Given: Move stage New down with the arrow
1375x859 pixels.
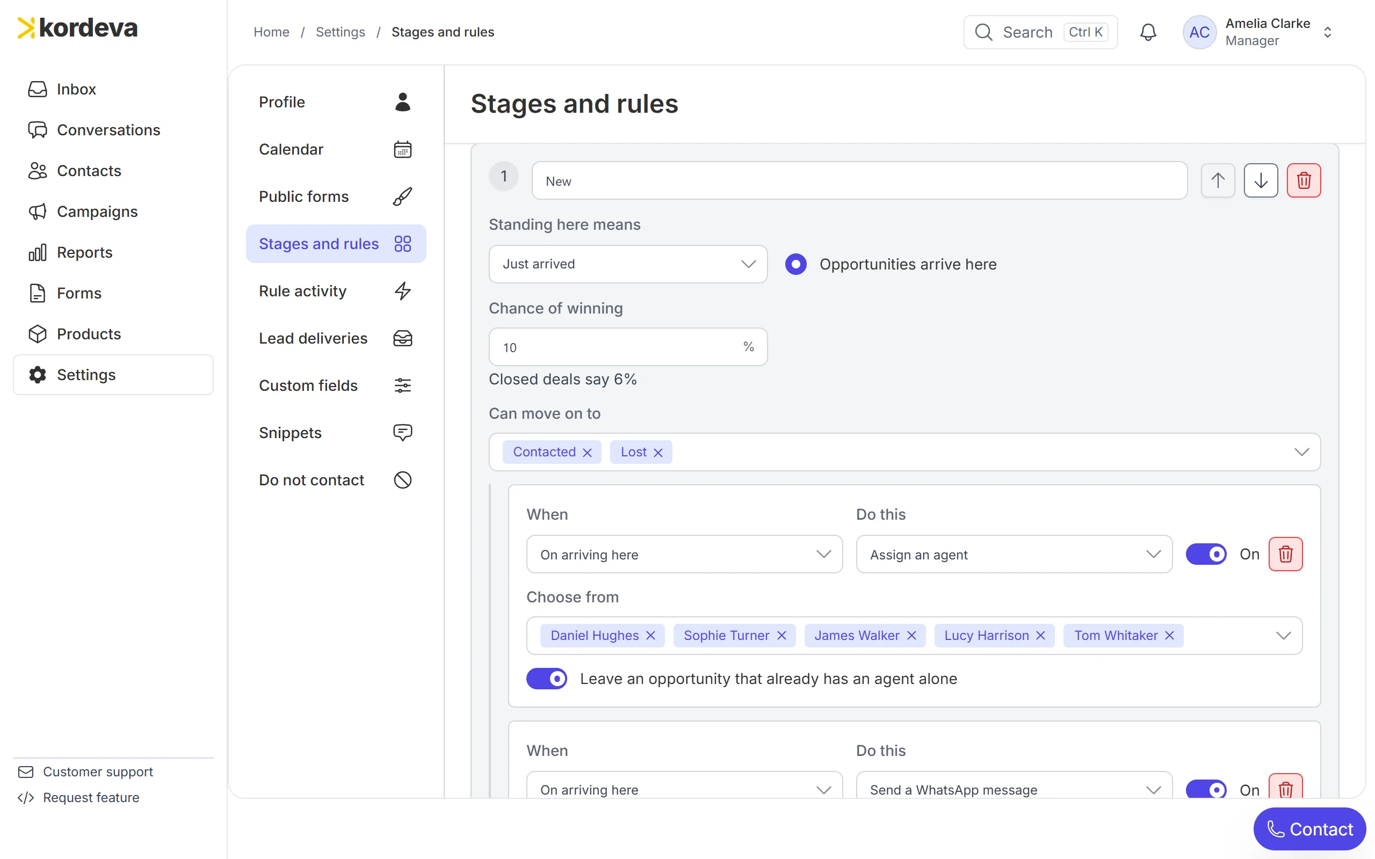Looking at the screenshot, I should pyautogui.click(x=1261, y=181).
